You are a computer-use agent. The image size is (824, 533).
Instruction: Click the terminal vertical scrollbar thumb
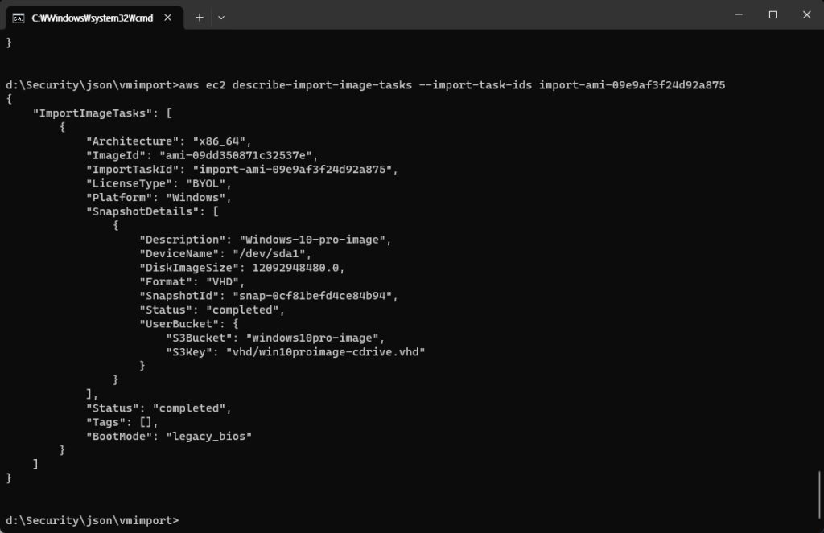click(x=819, y=494)
